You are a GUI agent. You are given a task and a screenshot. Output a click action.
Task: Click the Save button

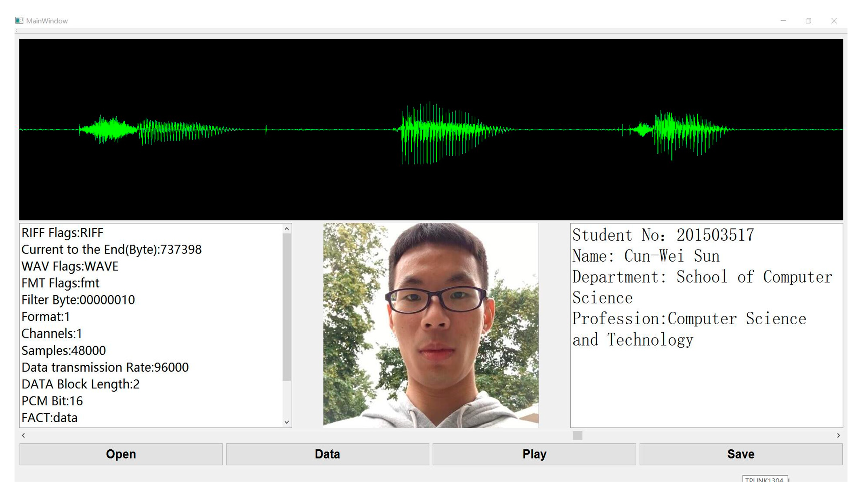(x=740, y=454)
